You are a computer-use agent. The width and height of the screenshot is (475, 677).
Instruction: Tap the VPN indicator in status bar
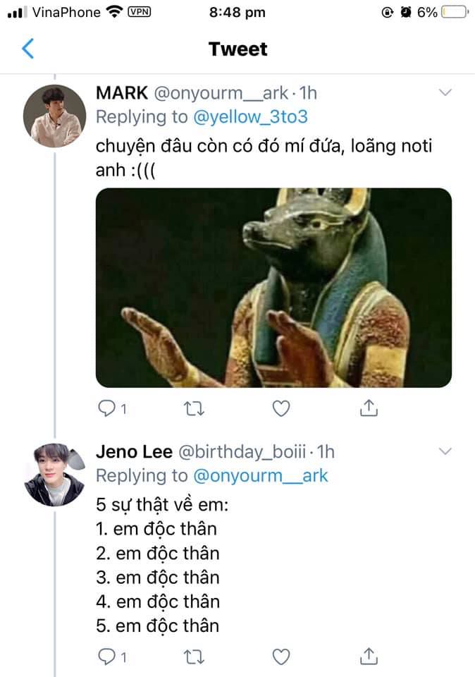click(x=140, y=12)
